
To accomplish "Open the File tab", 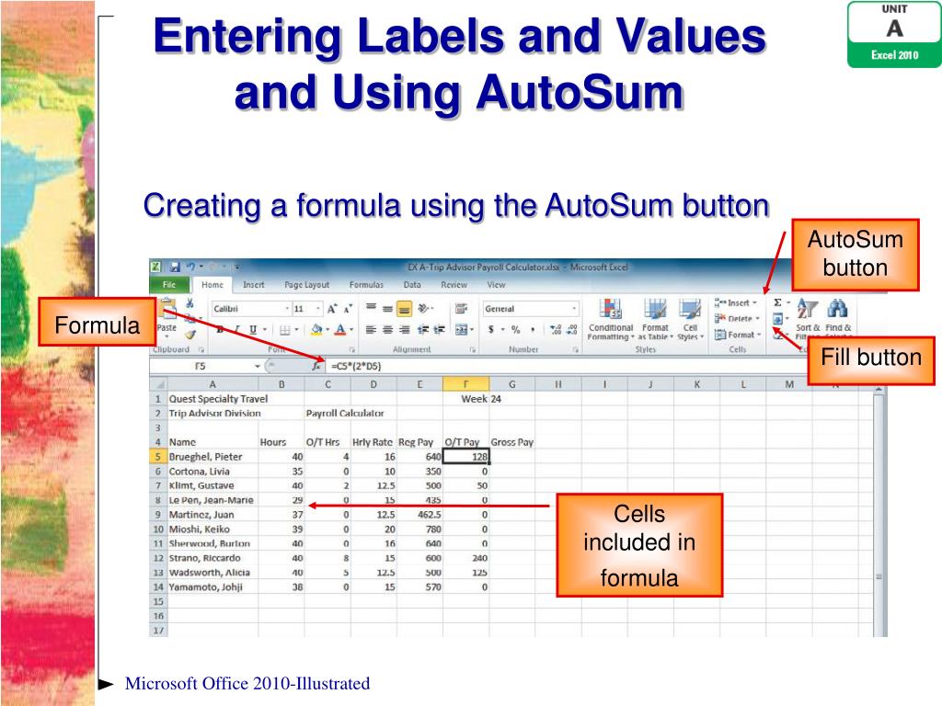I will pos(169,285).
